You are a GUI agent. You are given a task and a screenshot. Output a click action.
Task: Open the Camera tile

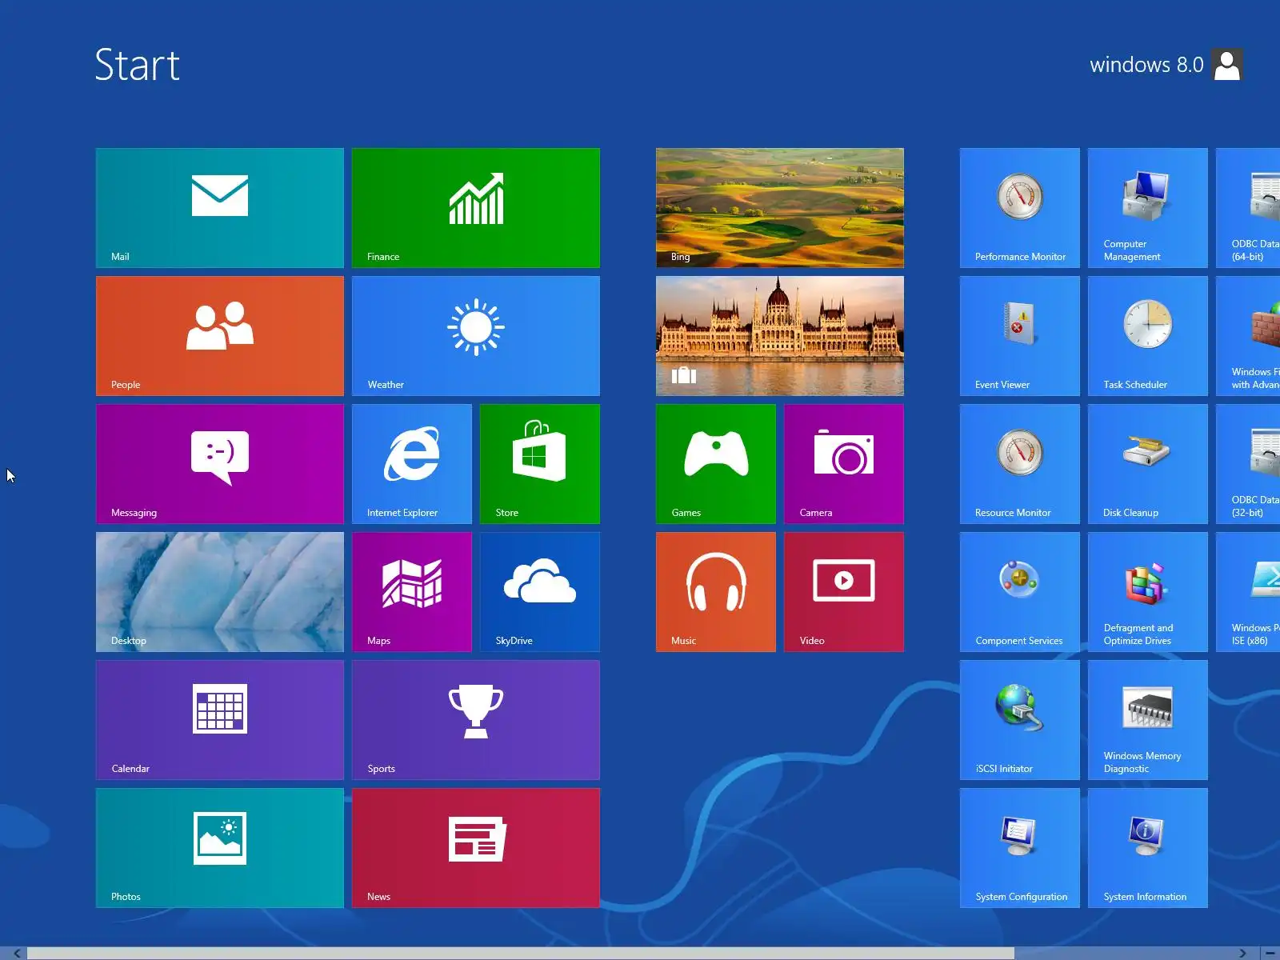[x=844, y=464]
